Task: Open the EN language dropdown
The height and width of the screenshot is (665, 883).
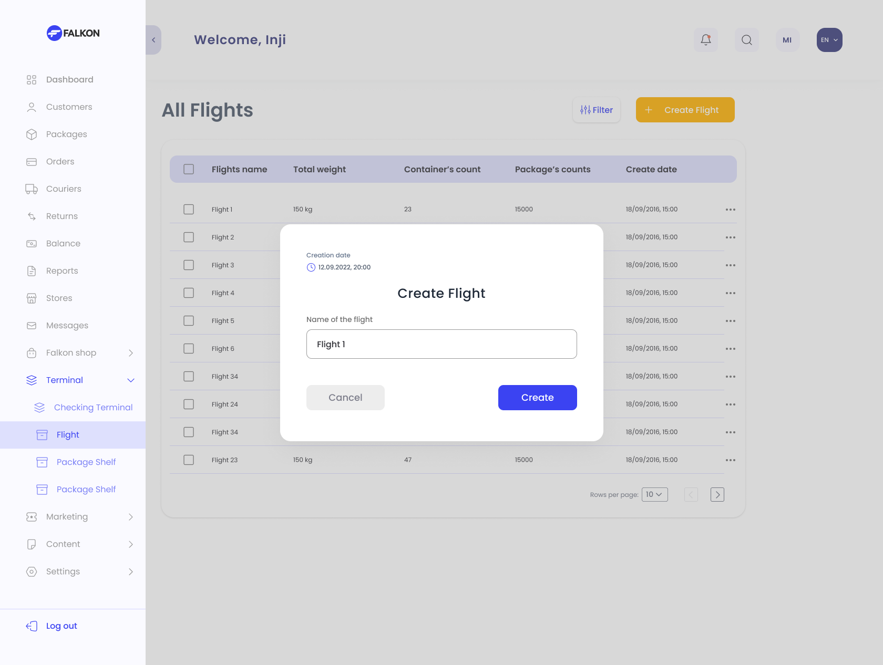Action: tap(829, 40)
